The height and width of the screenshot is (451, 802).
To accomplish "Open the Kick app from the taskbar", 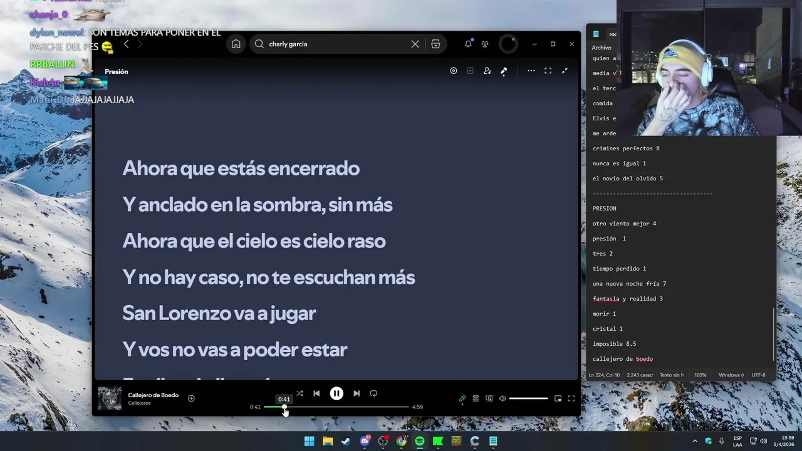I will 438,441.
